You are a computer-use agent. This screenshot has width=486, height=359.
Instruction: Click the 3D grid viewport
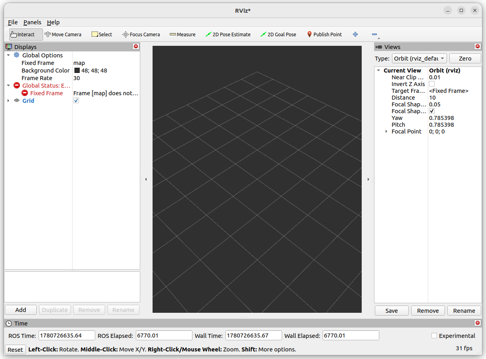(257, 179)
